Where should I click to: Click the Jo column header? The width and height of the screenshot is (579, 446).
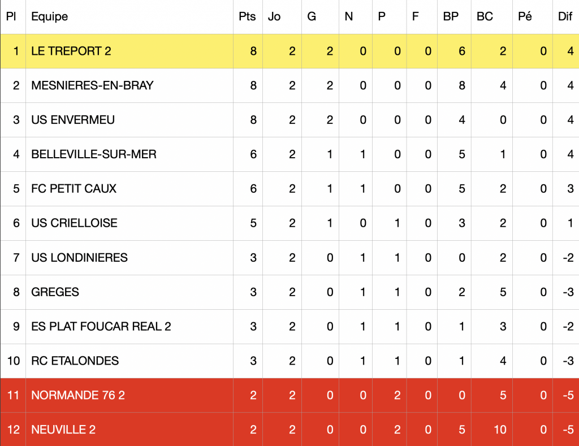tap(274, 16)
